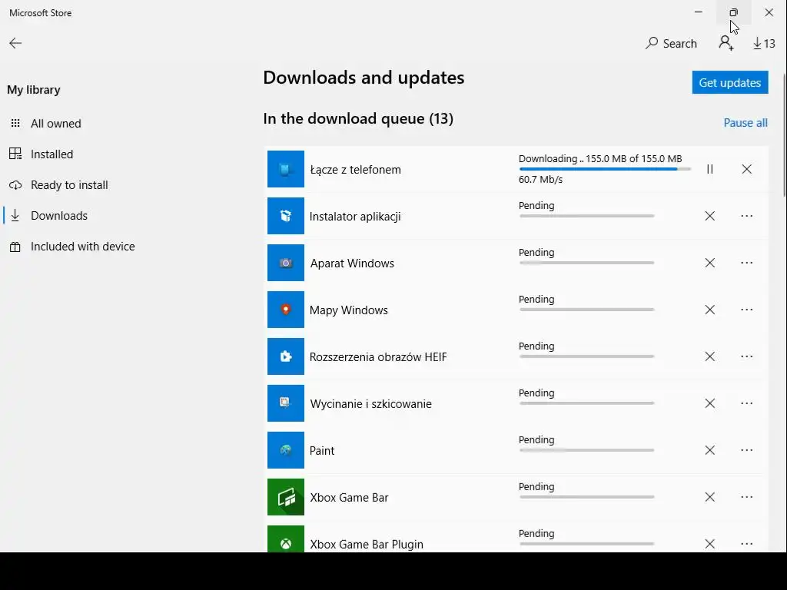
Task: Cancel the Aparat Windows pending download
Action: [709, 263]
